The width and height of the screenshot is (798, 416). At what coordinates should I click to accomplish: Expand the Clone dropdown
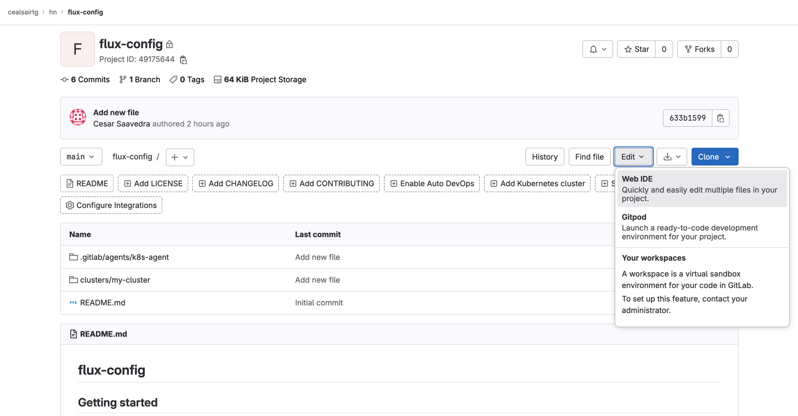pos(714,157)
